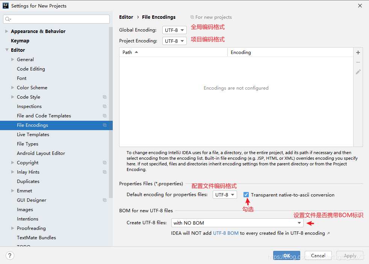Open Images settings page
The height and width of the screenshot is (264, 369).
coord(25,210)
